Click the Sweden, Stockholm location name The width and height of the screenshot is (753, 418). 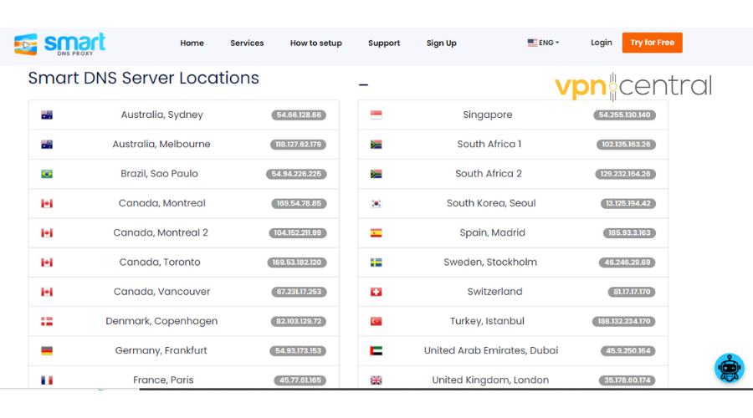click(490, 263)
